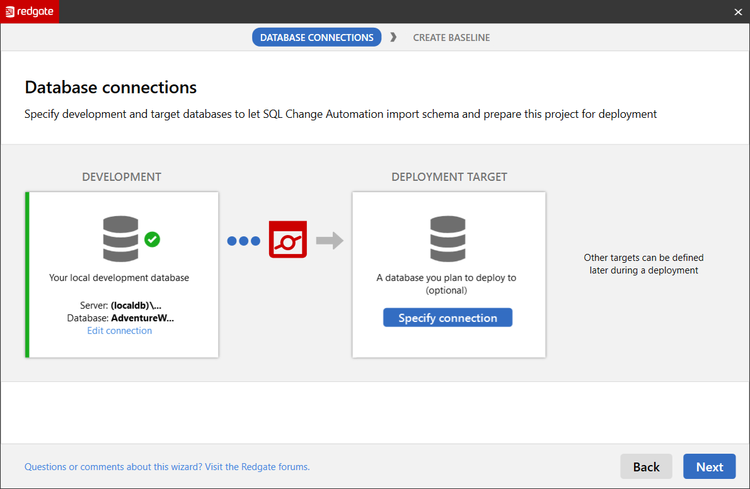Click the three blue dots connector
Screen dimensions: 750x489
[x=243, y=240]
